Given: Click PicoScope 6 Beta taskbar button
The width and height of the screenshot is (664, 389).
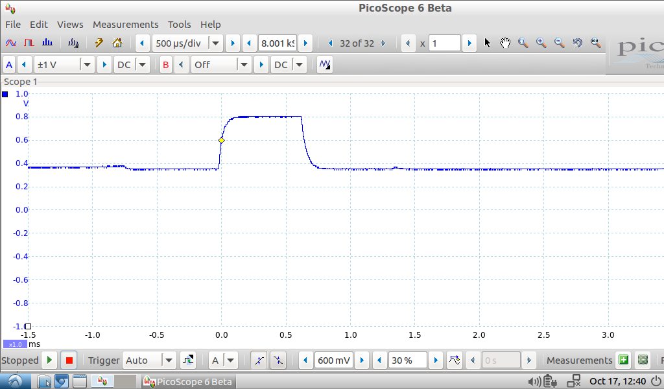Looking at the screenshot, I should 188,381.
